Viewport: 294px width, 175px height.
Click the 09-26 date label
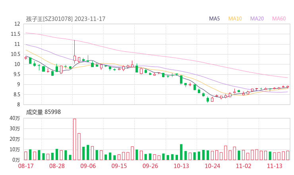point(150,166)
